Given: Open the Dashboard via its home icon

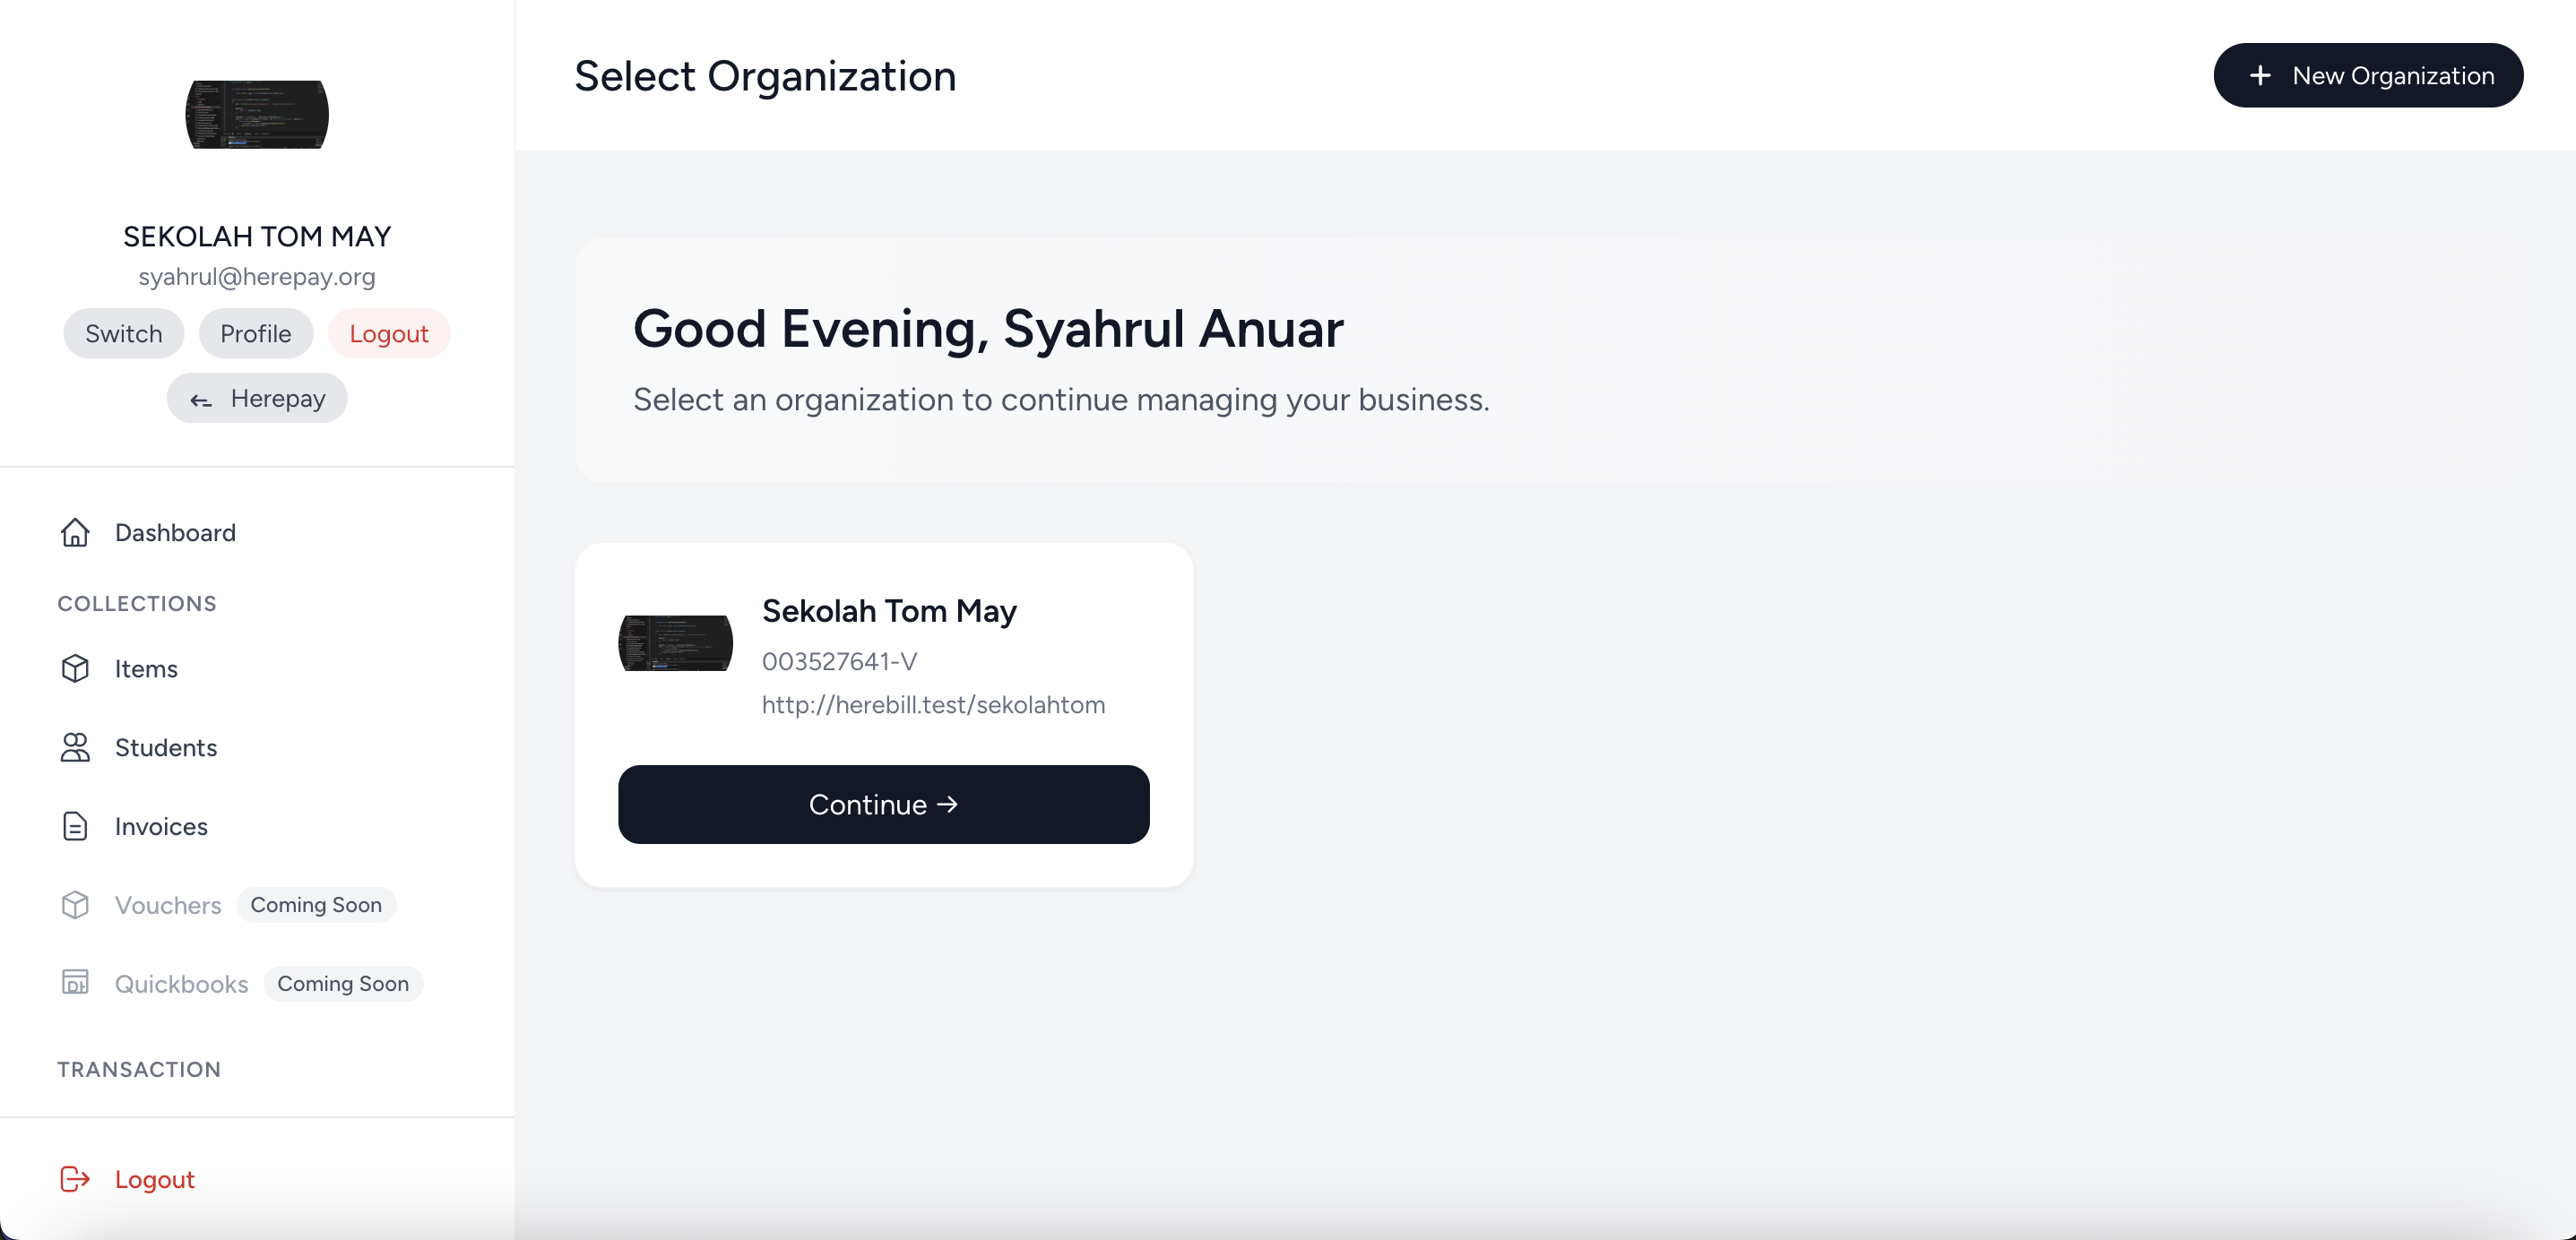Looking at the screenshot, I should pyautogui.click(x=76, y=533).
